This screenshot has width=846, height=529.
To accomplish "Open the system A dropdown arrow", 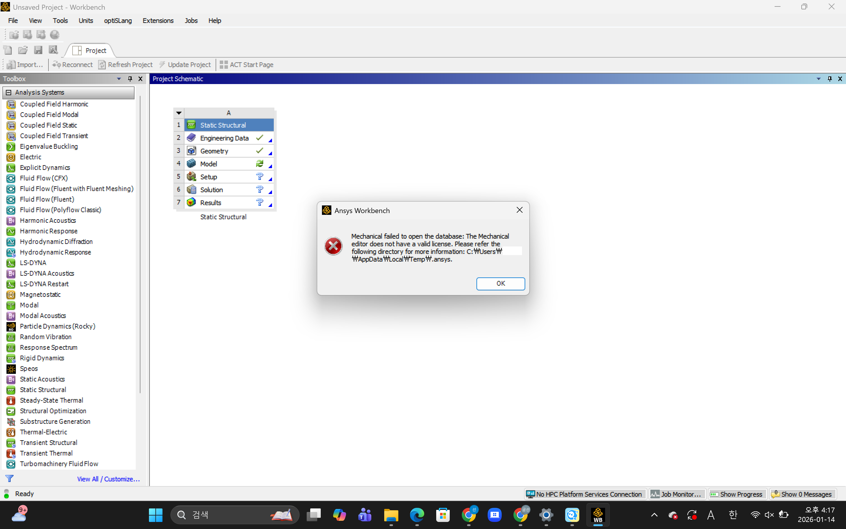I will click(x=179, y=113).
